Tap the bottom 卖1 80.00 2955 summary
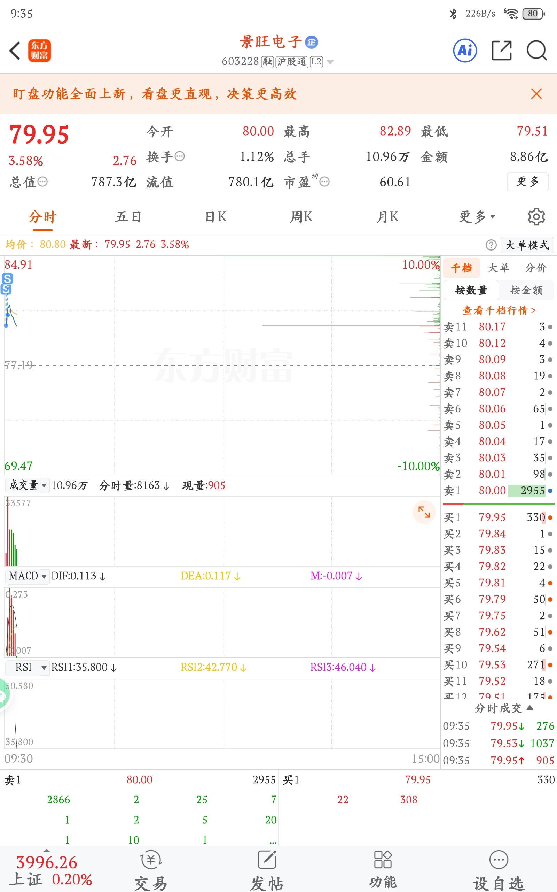The image size is (557, 892). (x=139, y=780)
